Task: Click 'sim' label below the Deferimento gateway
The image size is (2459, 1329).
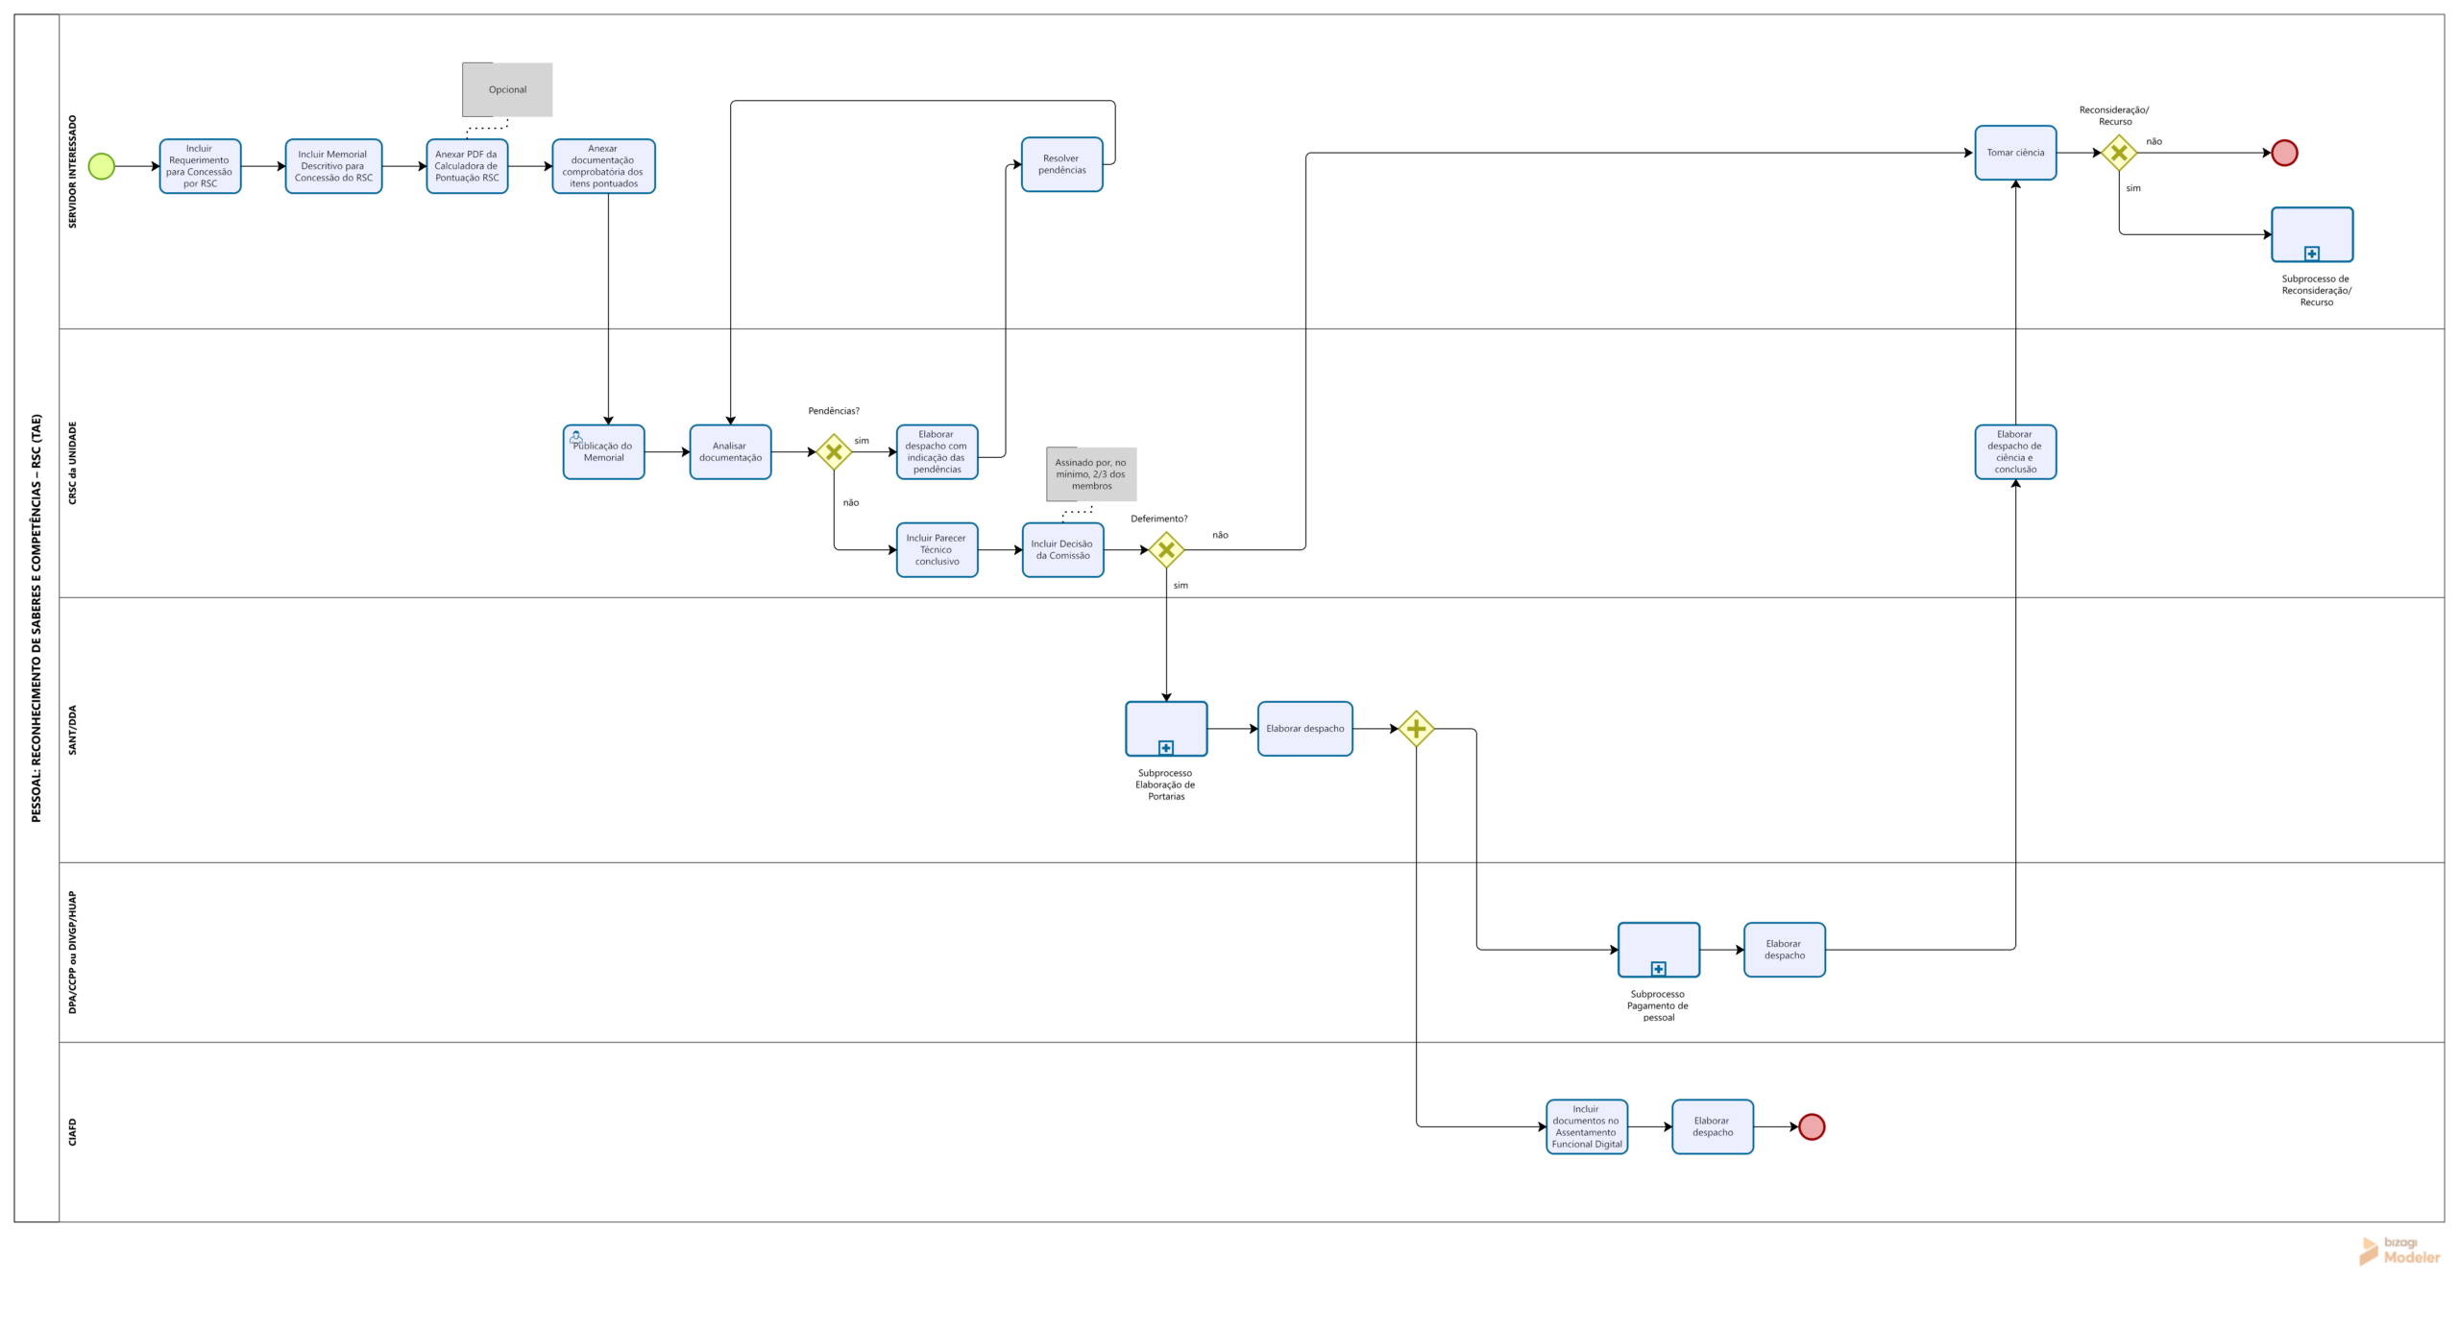Action: coord(1181,585)
